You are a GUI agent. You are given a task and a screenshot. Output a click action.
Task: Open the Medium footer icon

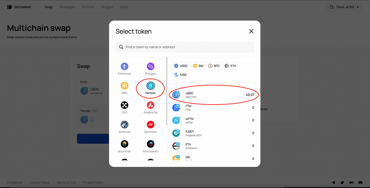351,182
